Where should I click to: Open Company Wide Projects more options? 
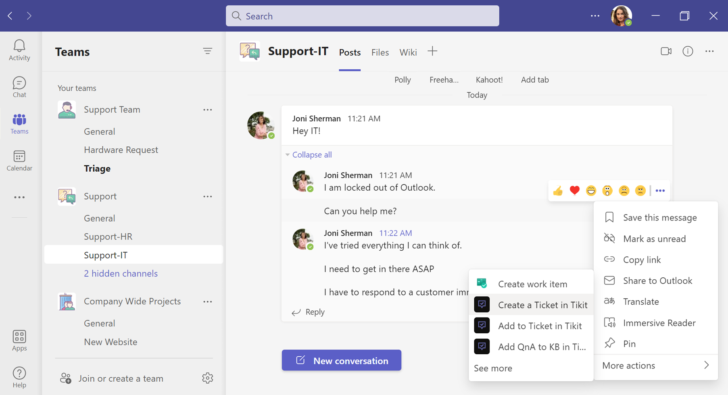[208, 301]
